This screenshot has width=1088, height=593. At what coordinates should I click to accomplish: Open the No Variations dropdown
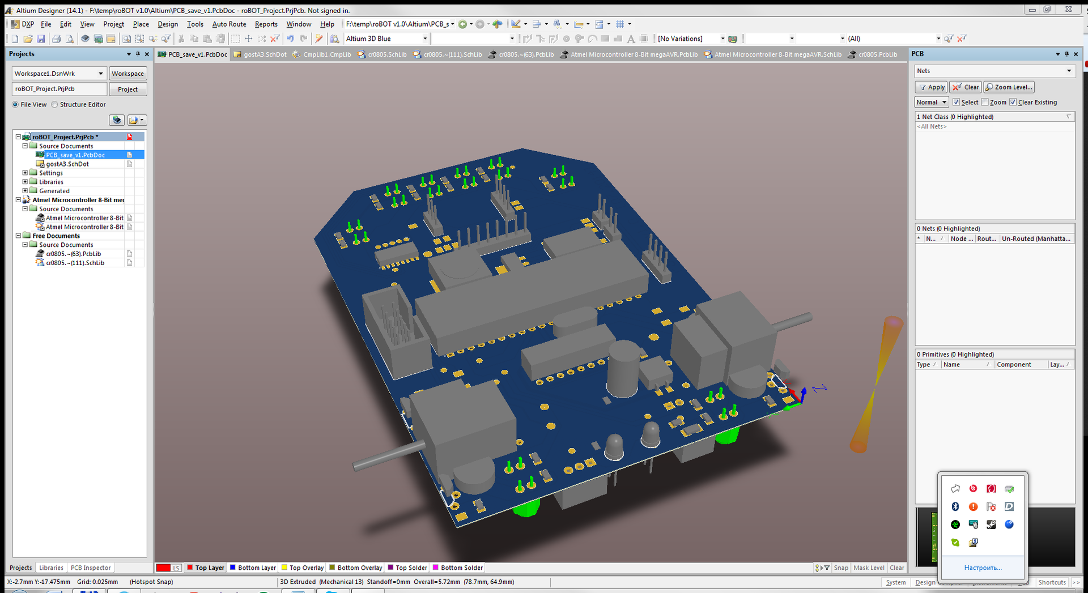click(722, 39)
